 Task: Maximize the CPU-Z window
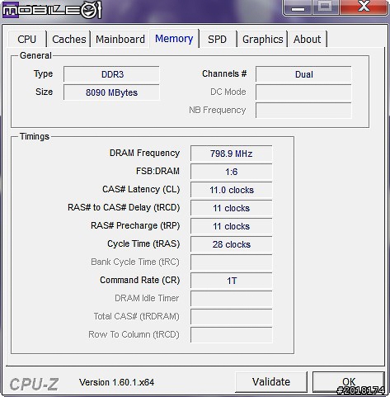(x=326, y=7)
